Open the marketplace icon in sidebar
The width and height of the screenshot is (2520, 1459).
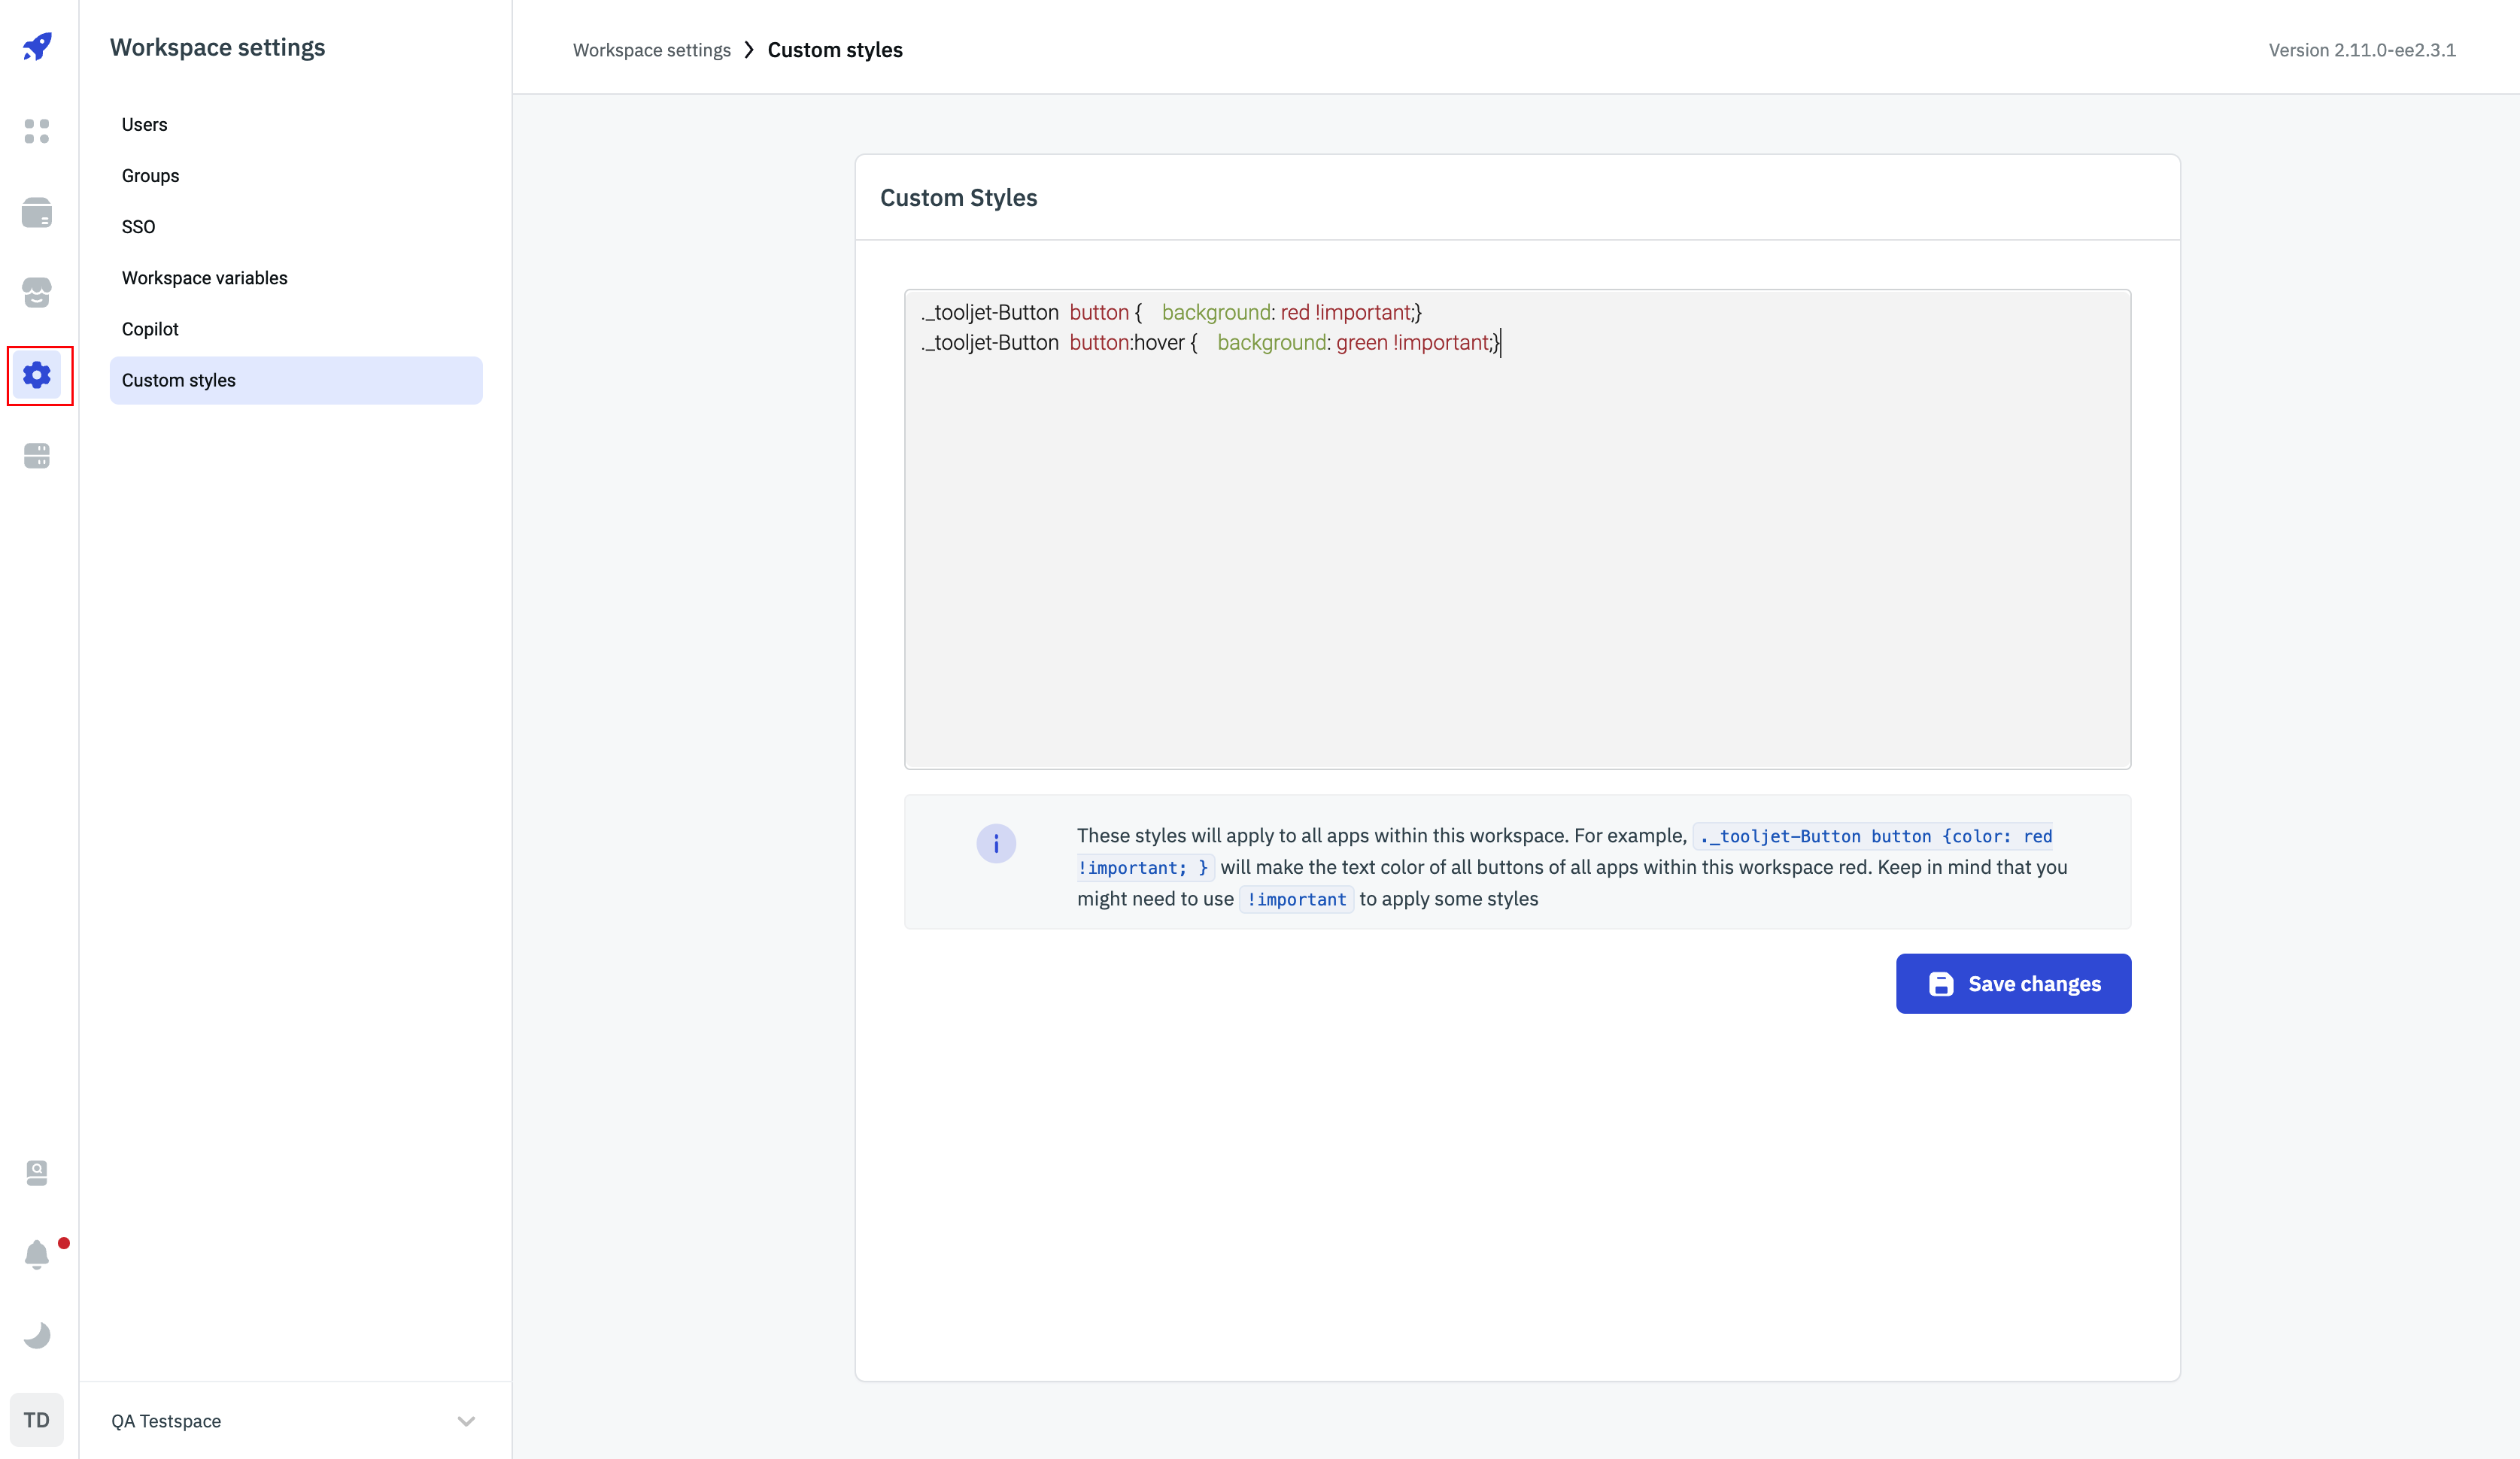(37, 293)
